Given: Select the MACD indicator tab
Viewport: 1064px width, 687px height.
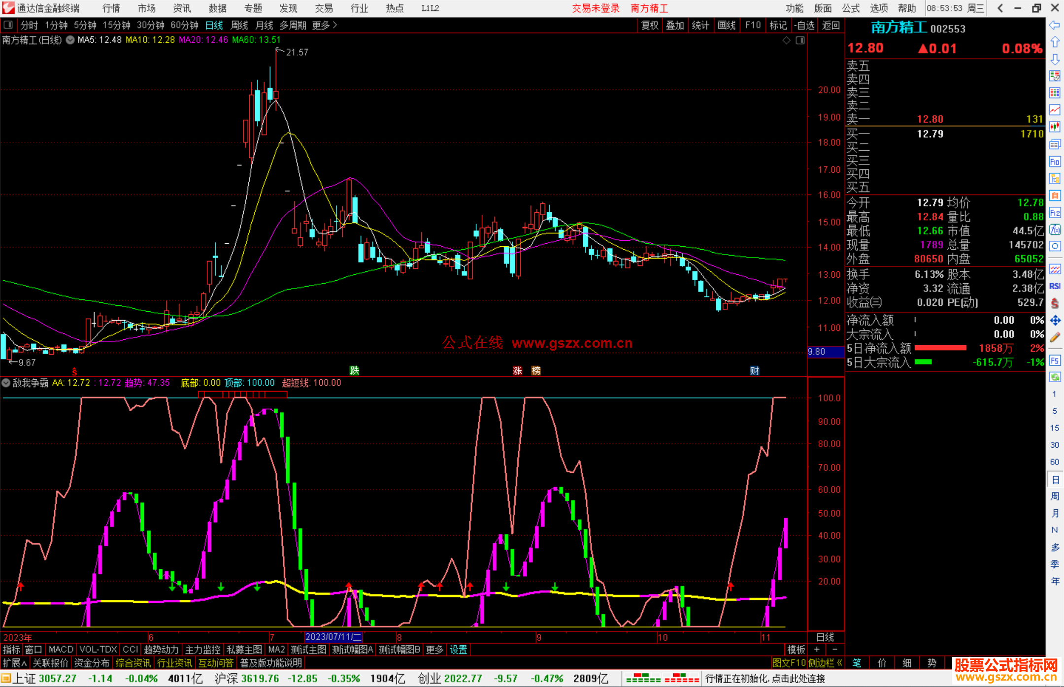Looking at the screenshot, I should (61, 650).
